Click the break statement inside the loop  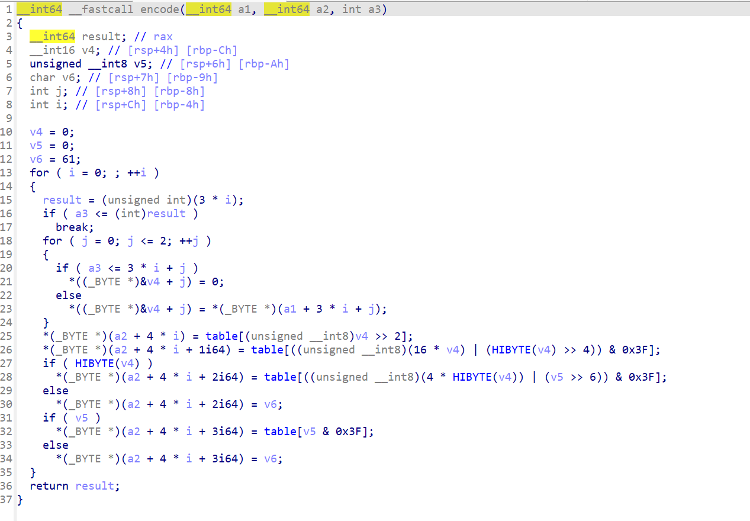coord(75,227)
